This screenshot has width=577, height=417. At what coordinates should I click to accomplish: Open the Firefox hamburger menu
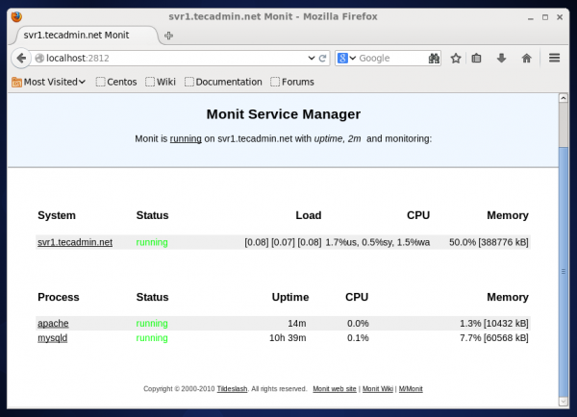point(555,58)
